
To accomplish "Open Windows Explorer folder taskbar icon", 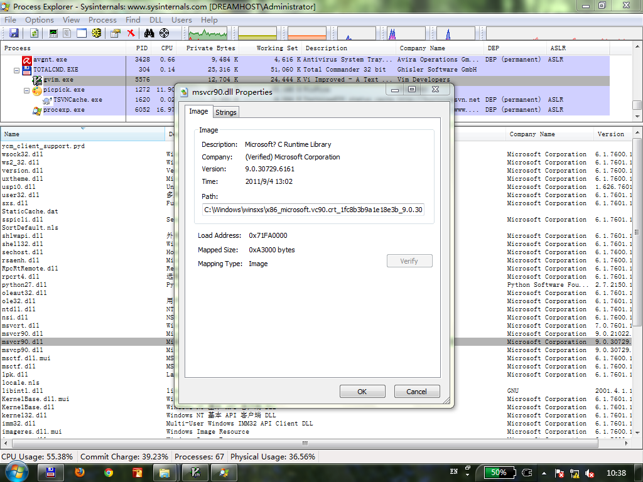I will (165, 473).
